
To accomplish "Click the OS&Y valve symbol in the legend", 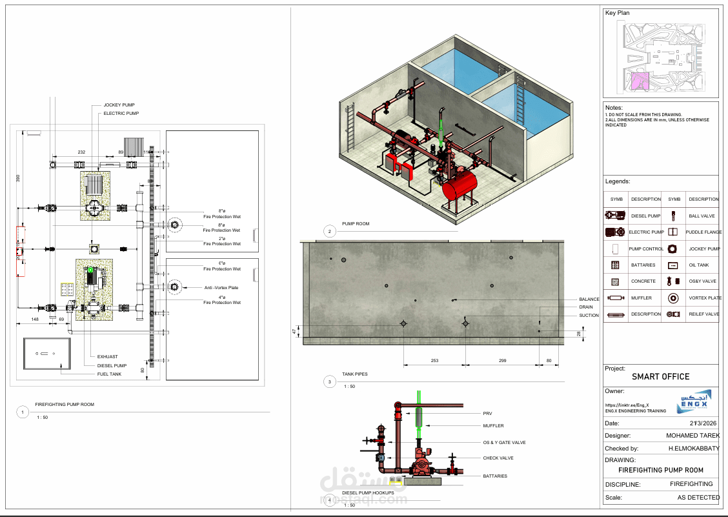I will pos(672,281).
